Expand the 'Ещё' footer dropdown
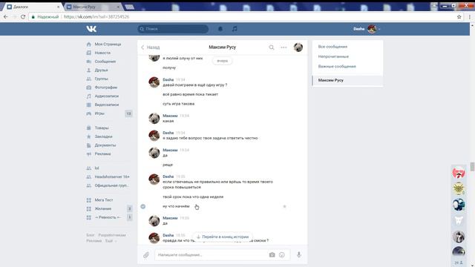 [111, 241]
